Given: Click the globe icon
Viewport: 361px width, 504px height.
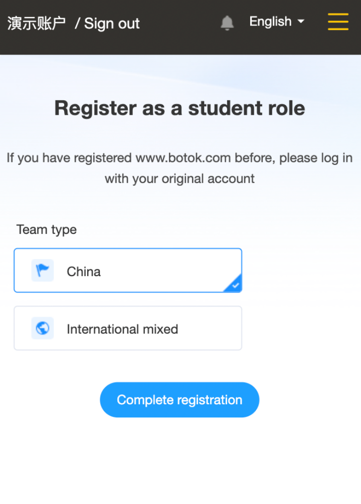Looking at the screenshot, I should pyautogui.click(x=43, y=328).
